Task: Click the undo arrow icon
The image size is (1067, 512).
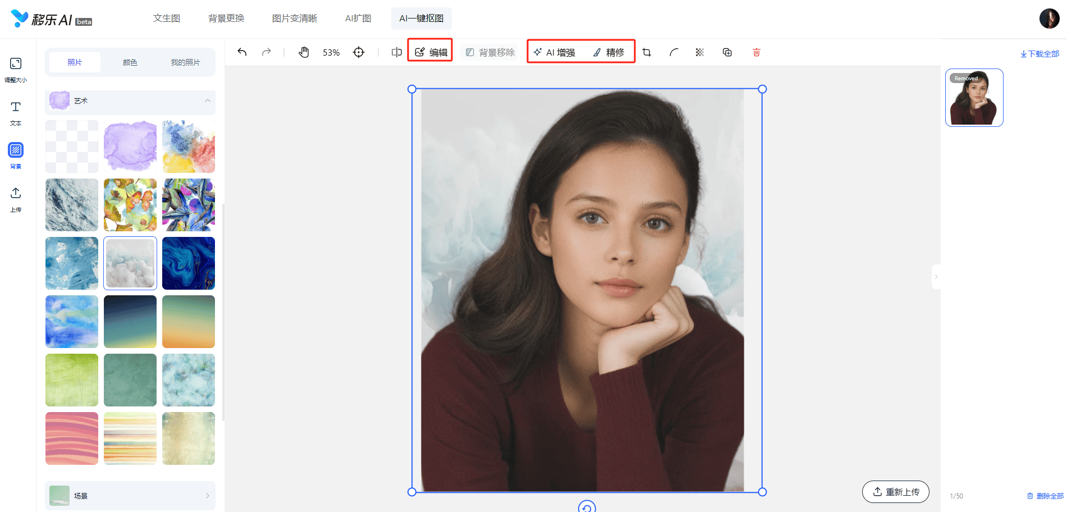Action: pyautogui.click(x=242, y=52)
